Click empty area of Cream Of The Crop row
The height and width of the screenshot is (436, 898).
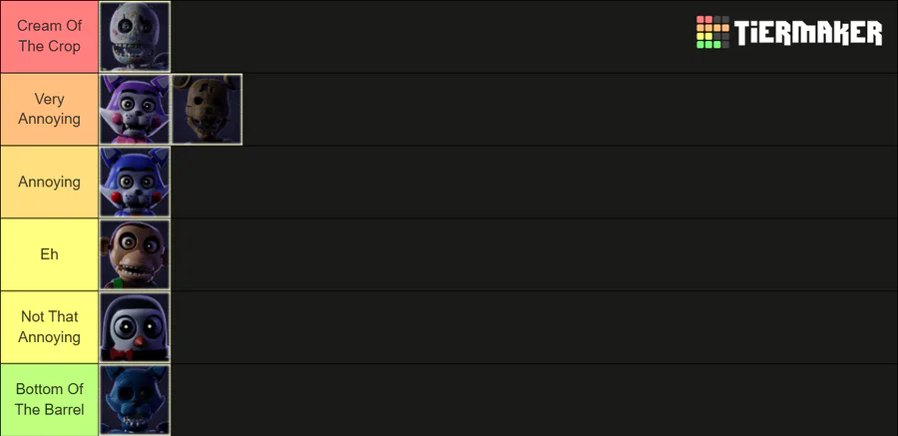[x=429, y=37]
